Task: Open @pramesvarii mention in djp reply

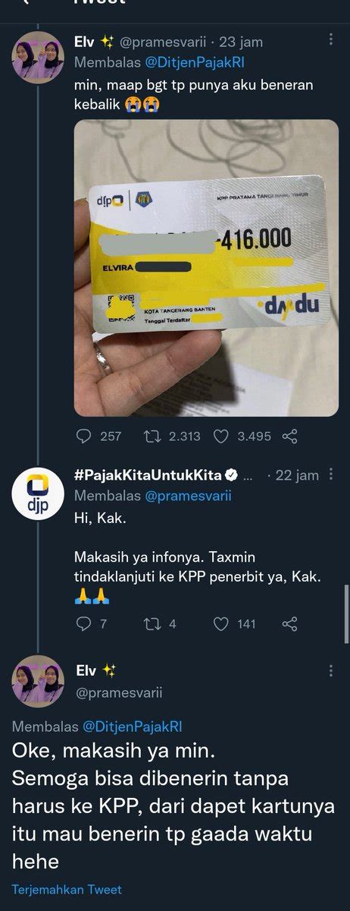Action: (183, 496)
